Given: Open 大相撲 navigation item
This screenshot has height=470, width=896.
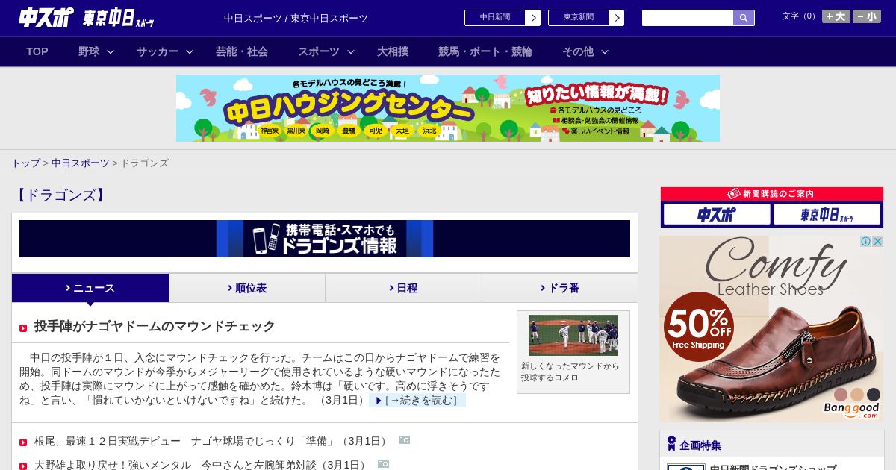Looking at the screenshot, I should click(393, 51).
